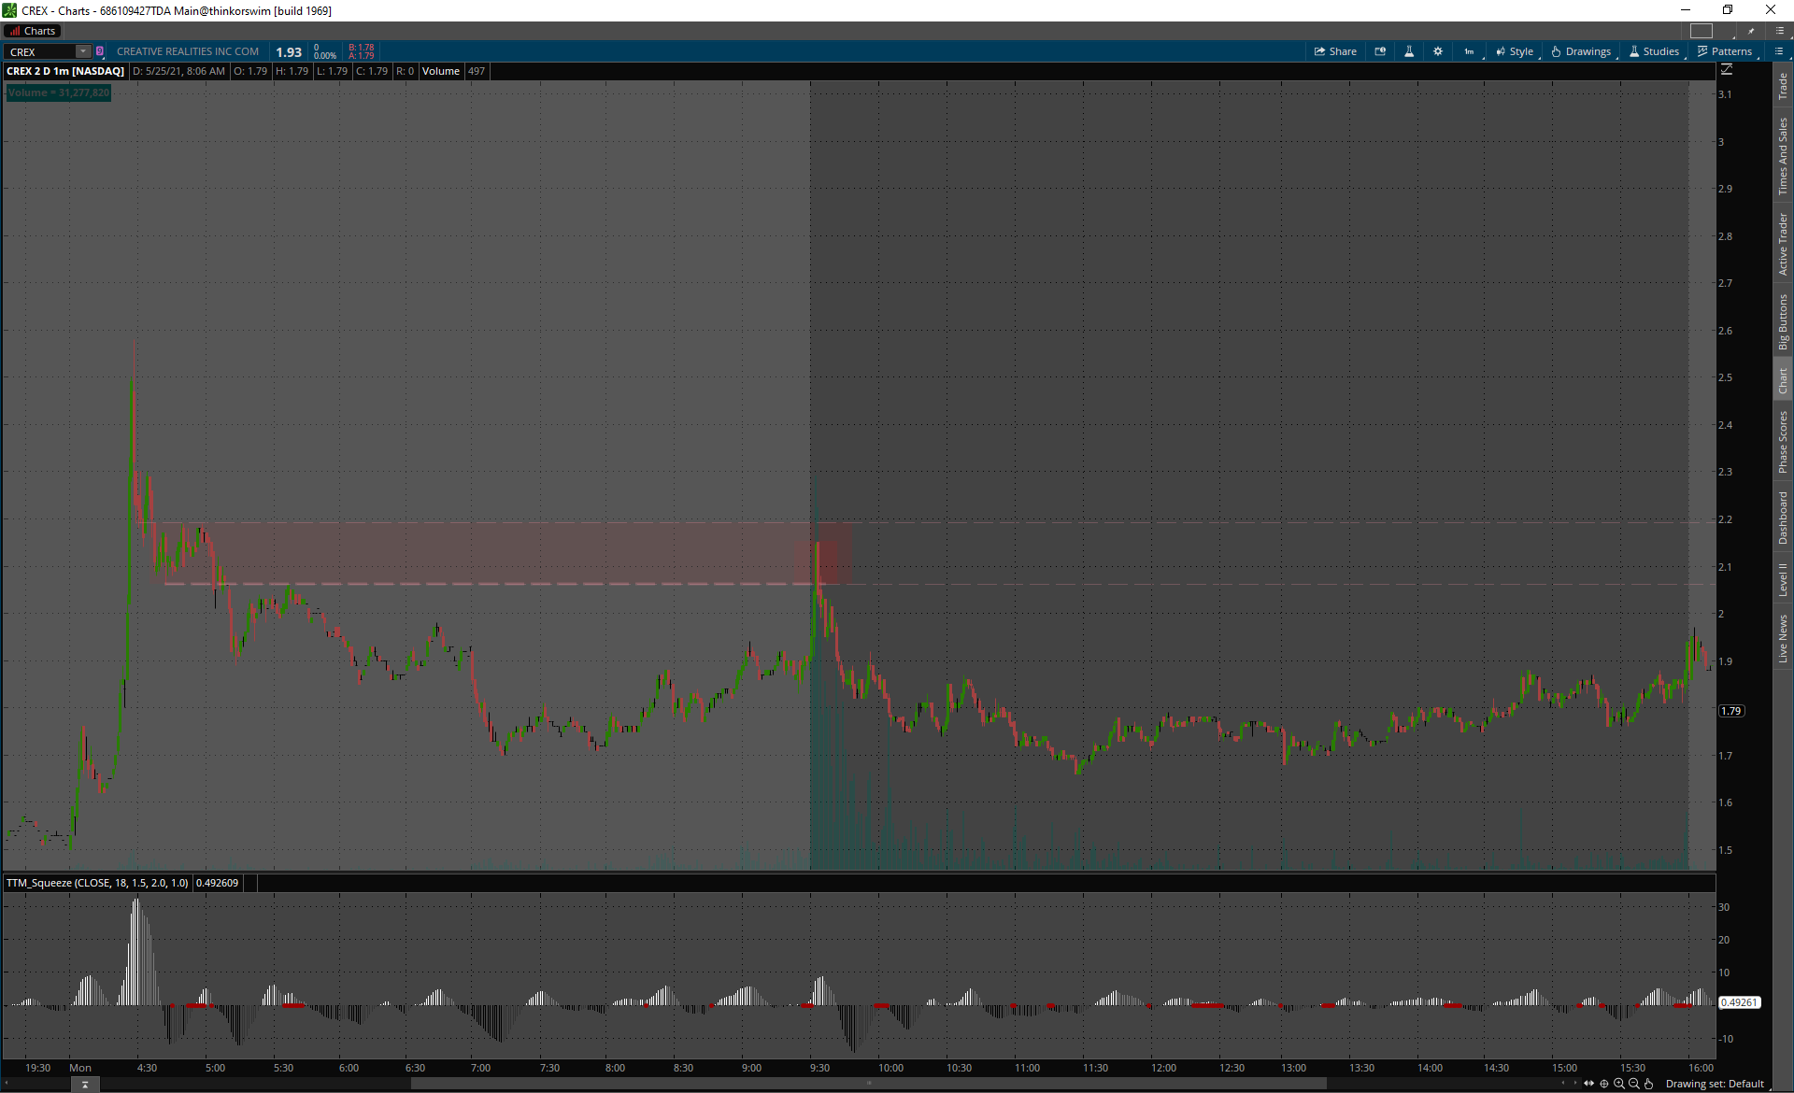
Task: Click the zoom in magnifier icon
Action: [1619, 1084]
